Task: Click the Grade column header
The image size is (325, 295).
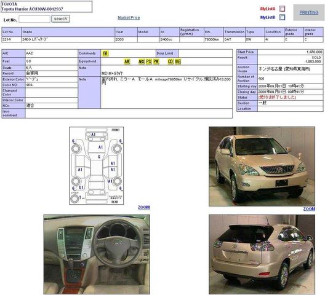Action: point(68,32)
